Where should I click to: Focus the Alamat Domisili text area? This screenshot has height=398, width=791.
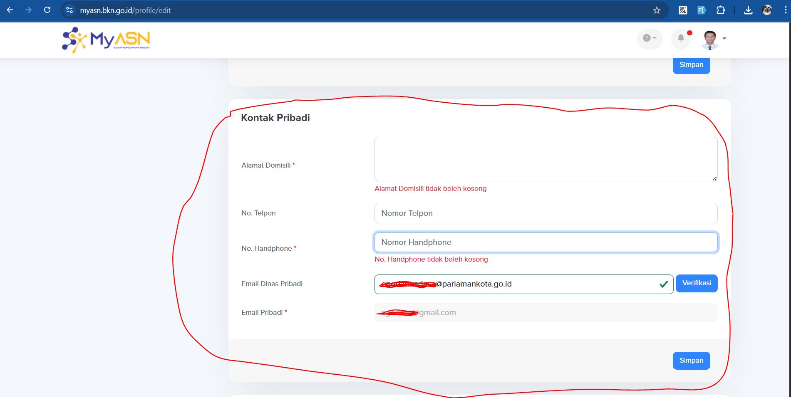(x=546, y=159)
